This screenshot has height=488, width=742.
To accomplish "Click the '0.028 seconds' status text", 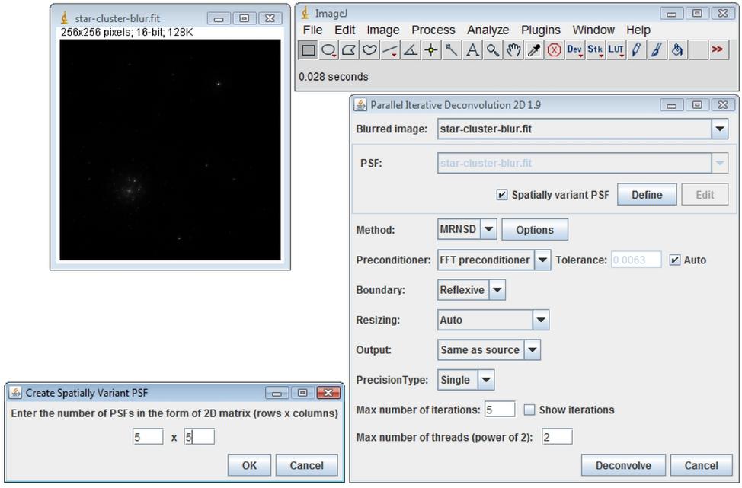I will pos(333,77).
